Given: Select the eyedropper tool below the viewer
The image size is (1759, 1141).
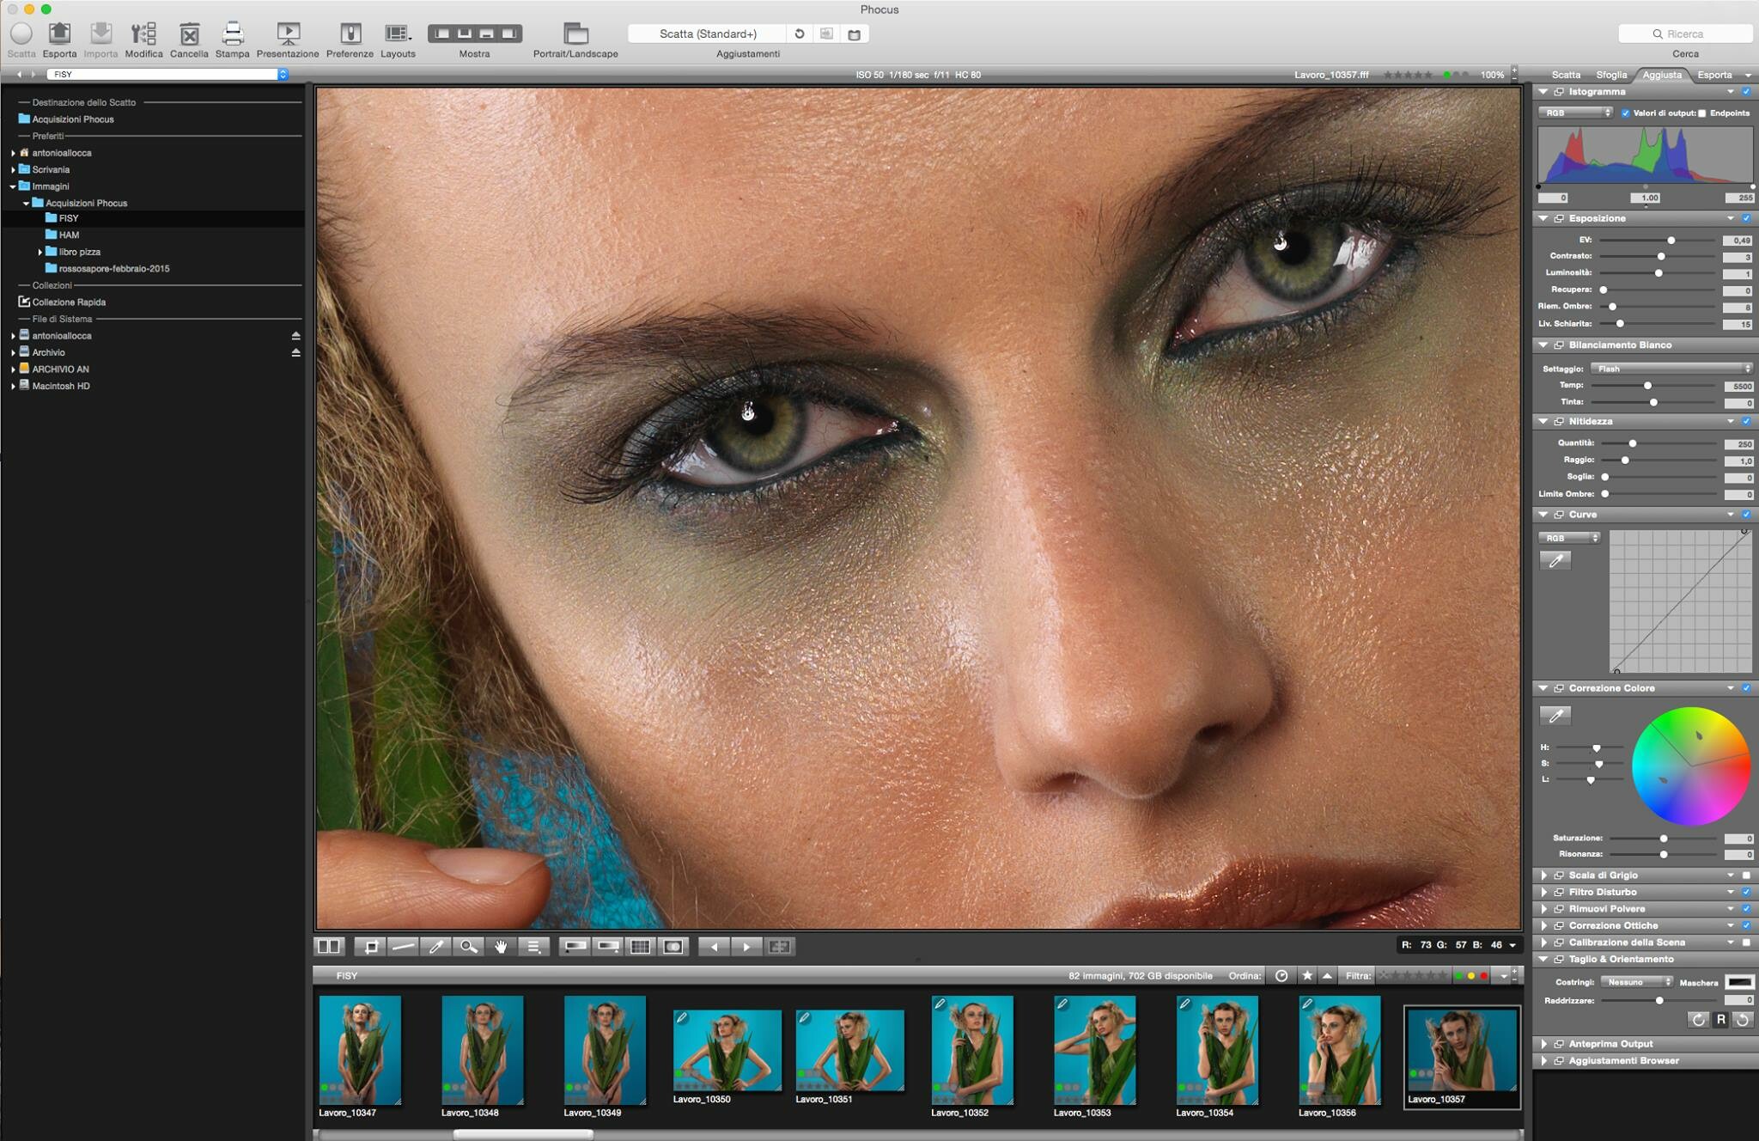Looking at the screenshot, I should (x=435, y=947).
